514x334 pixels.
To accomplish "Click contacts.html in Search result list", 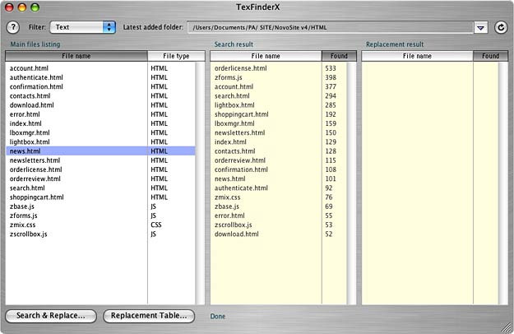I will coord(234,151).
